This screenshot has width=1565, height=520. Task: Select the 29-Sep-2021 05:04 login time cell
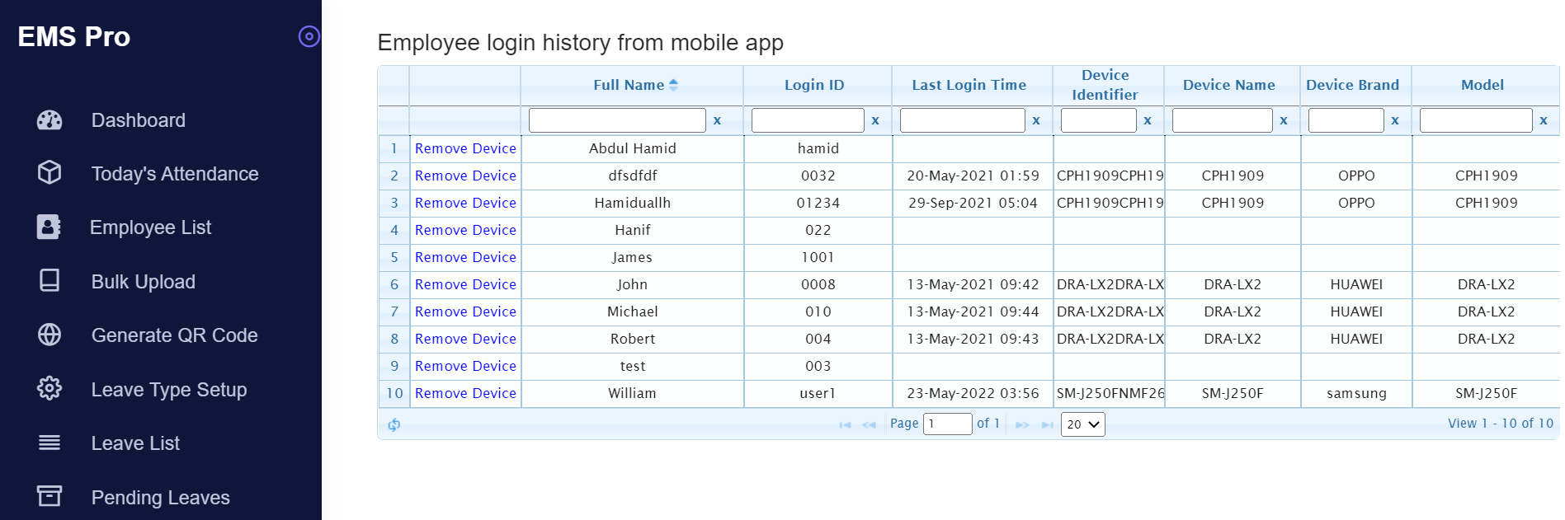973,203
